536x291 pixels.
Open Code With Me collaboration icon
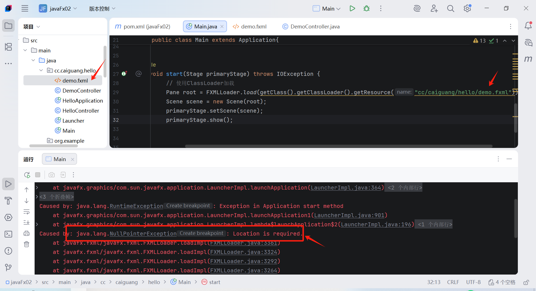coord(434,8)
